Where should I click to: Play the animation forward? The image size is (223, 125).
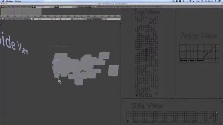[x=81, y=19]
